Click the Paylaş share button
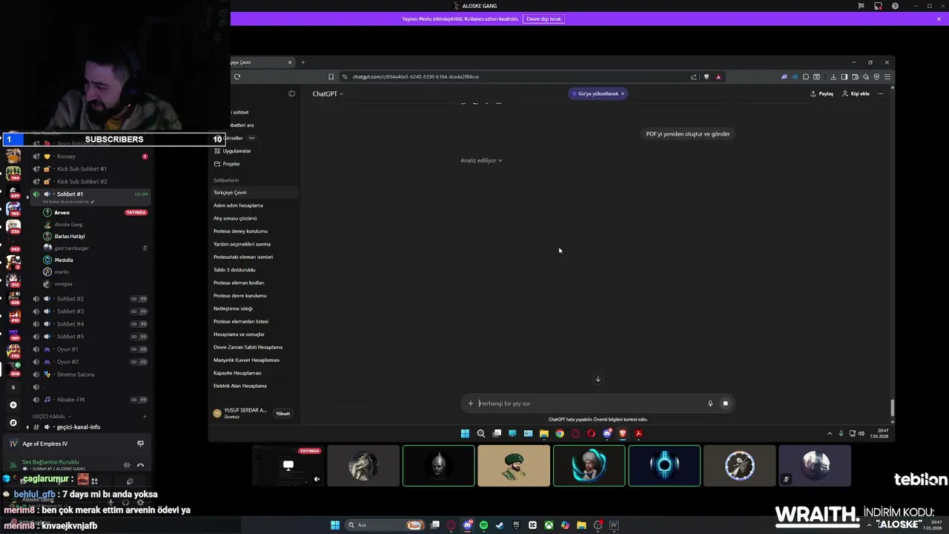Viewport: 949px width, 534px height. tap(821, 93)
